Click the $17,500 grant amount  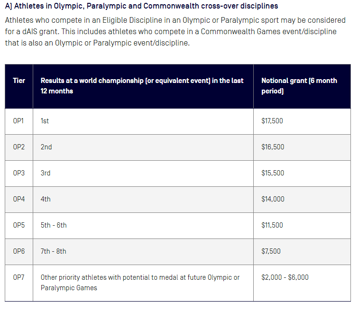(272, 121)
